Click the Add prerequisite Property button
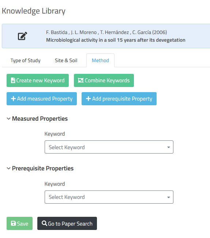The height and width of the screenshot is (238, 210). coord(119,99)
